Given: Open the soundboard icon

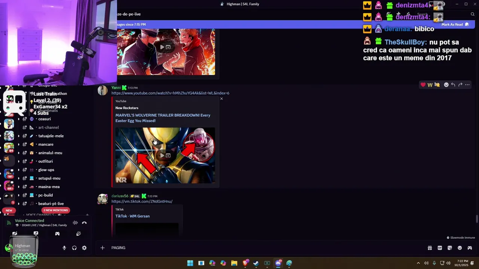Looking at the screenshot, I should [79, 234].
